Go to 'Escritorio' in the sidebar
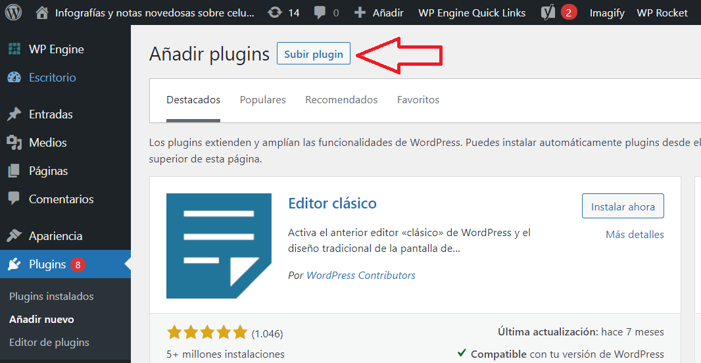 pyautogui.click(x=53, y=78)
